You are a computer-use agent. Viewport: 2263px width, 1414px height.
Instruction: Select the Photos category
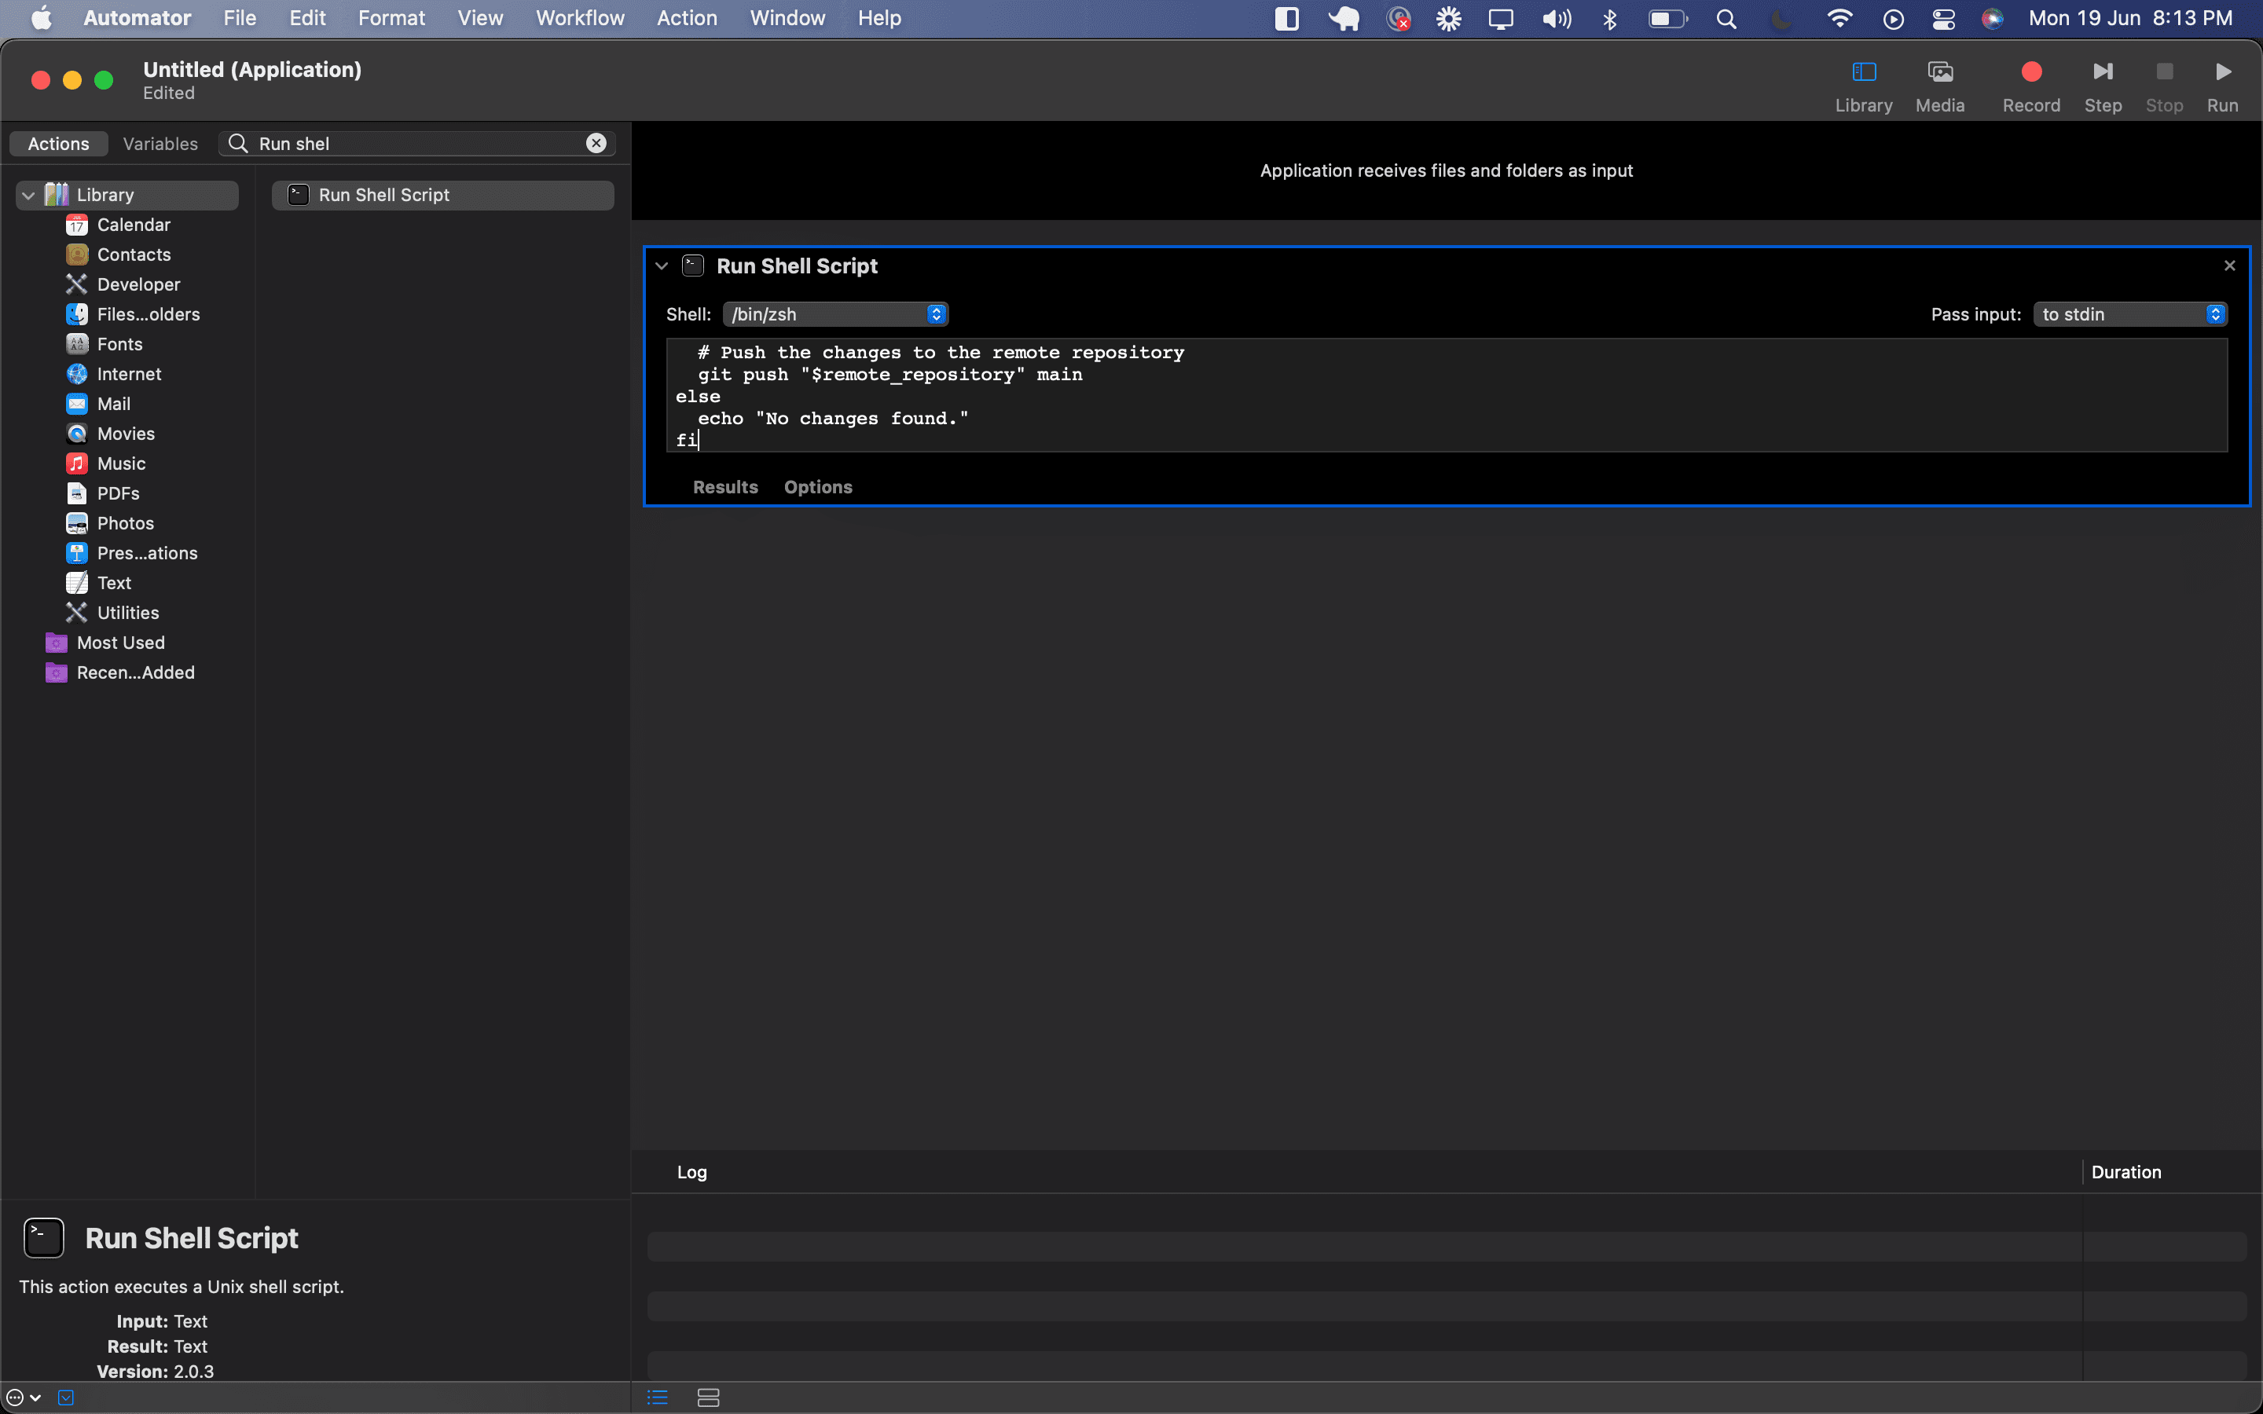click(109, 524)
